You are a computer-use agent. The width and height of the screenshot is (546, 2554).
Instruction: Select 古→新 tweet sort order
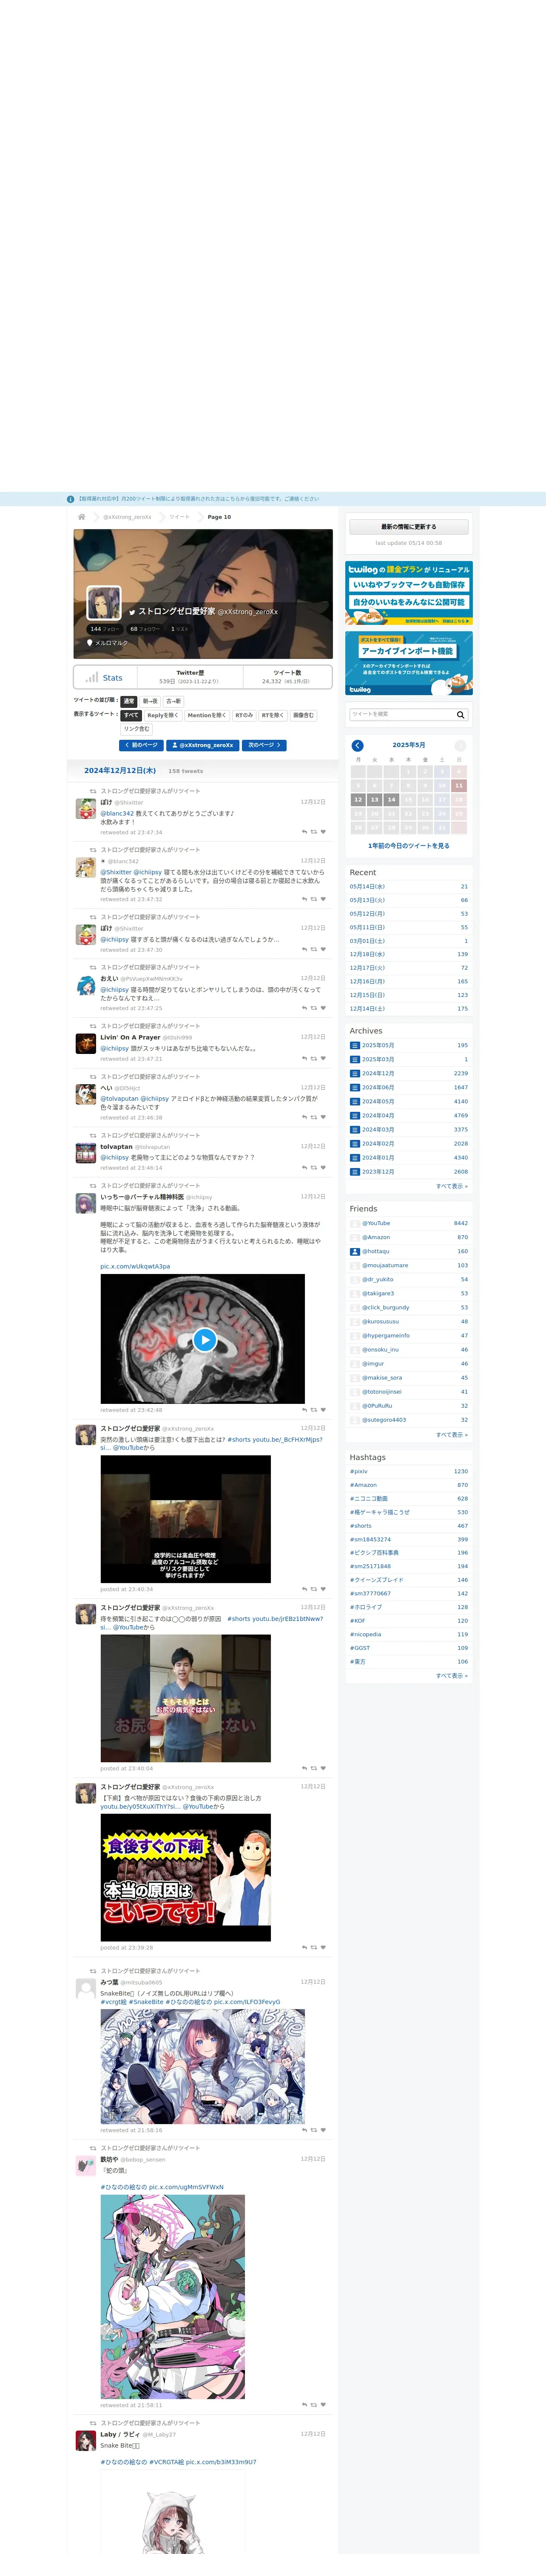tap(173, 701)
